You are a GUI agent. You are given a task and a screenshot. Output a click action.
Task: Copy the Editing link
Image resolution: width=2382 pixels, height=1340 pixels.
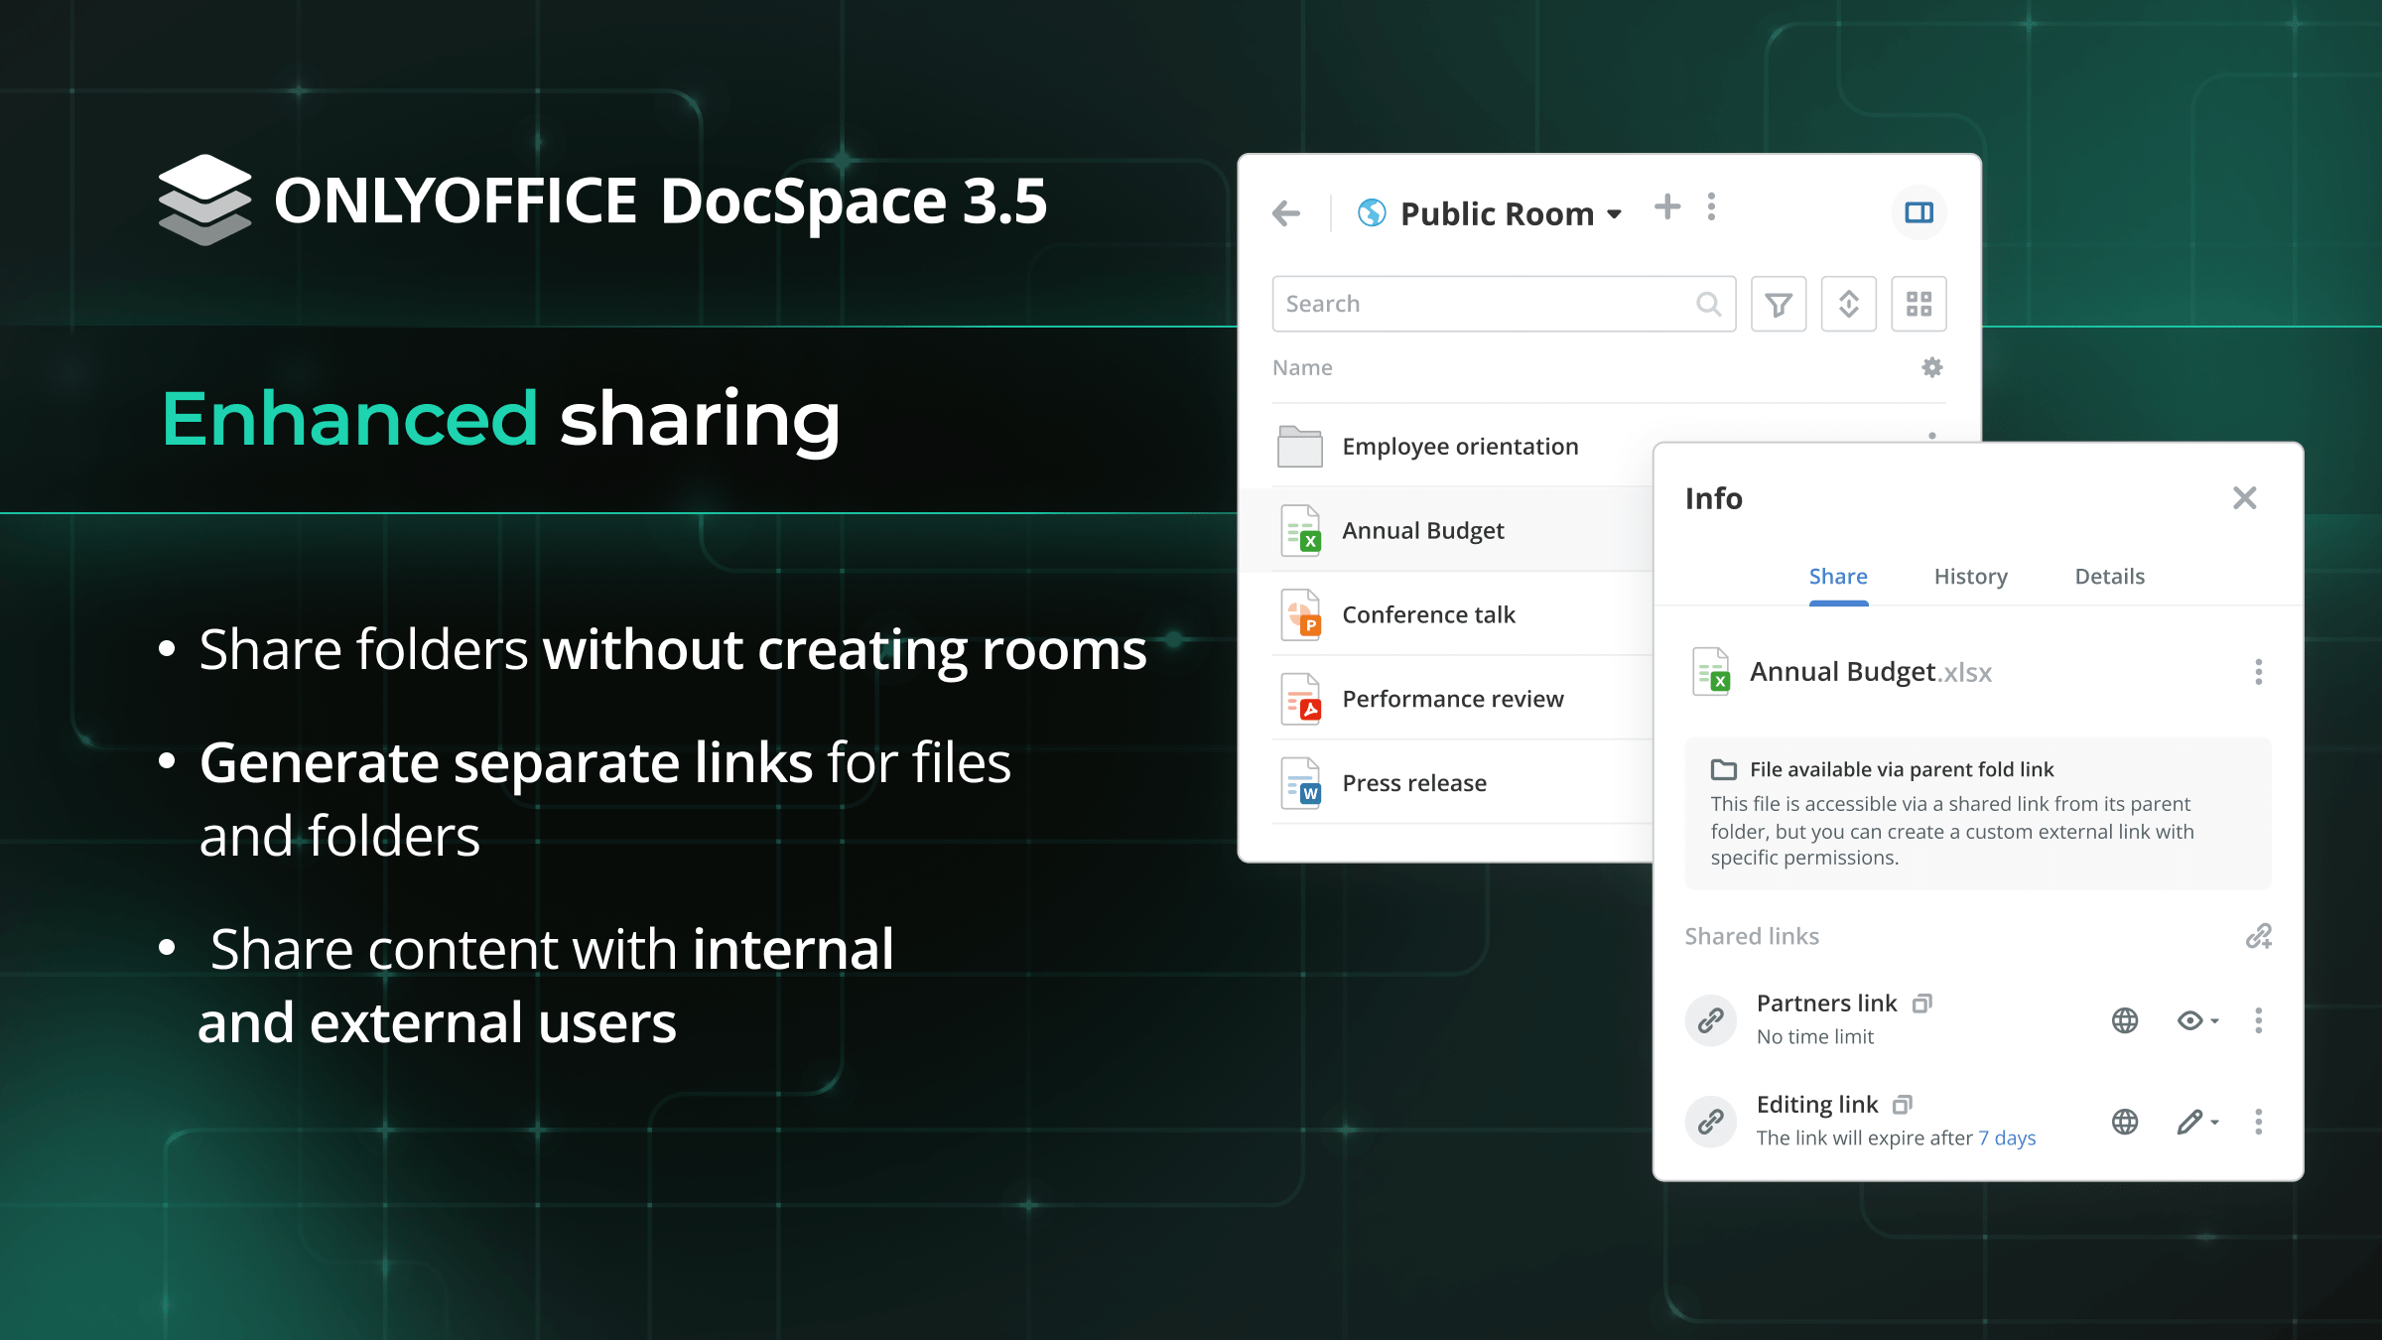point(1903,1105)
